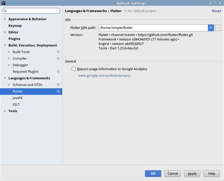The image size is (224, 181).
Task: Click the Cancel button
Action: 172,173
